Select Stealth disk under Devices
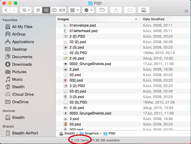The height and width of the screenshot is (144, 191). pyautogui.click(x=15, y=117)
